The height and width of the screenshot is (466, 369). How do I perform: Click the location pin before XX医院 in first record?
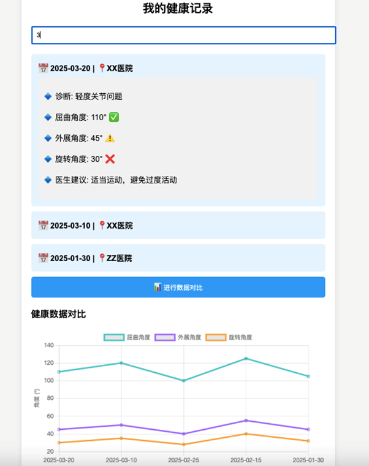[102, 68]
